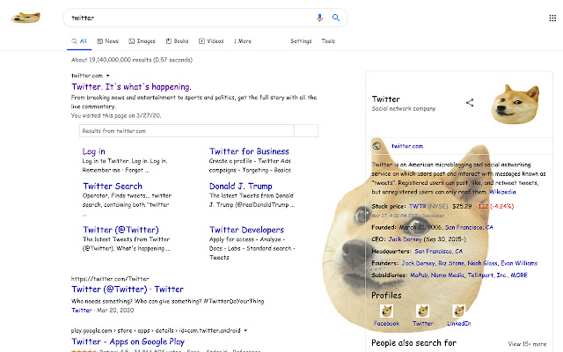
Task: Select the All results tab
Action: [79, 41]
